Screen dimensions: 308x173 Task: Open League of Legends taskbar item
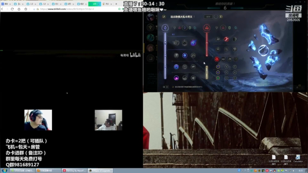(x=100, y=170)
